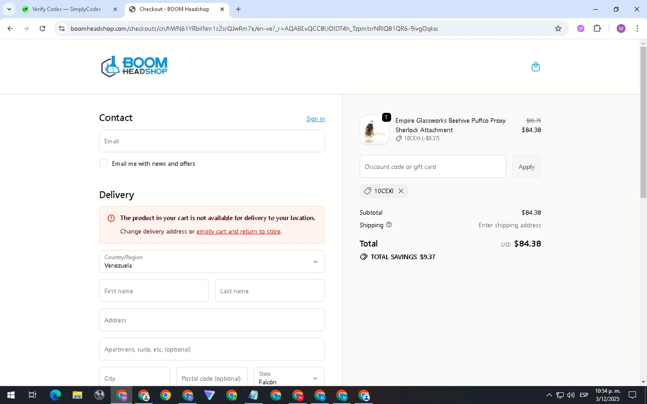647x404 pixels.
Task: Switch ESP keyboard language indicator
Action: click(x=584, y=395)
